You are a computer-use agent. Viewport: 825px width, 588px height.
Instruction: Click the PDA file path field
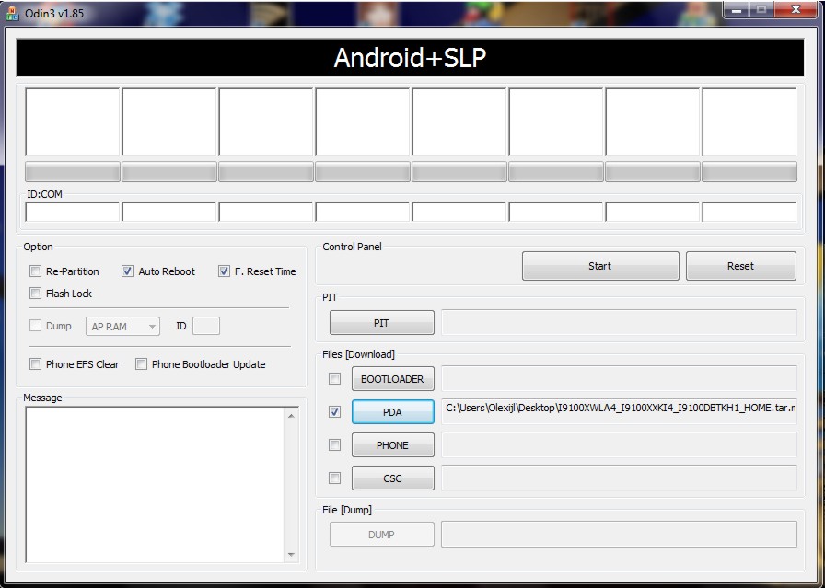[619, 412]
